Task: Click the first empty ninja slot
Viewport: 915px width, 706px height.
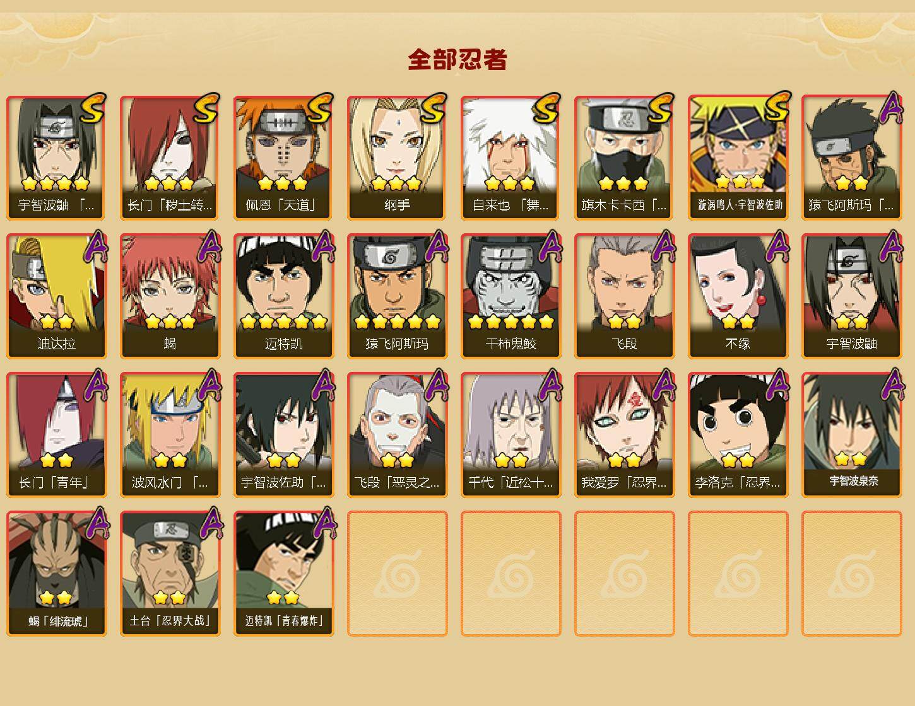Action: tap(397, 574)
